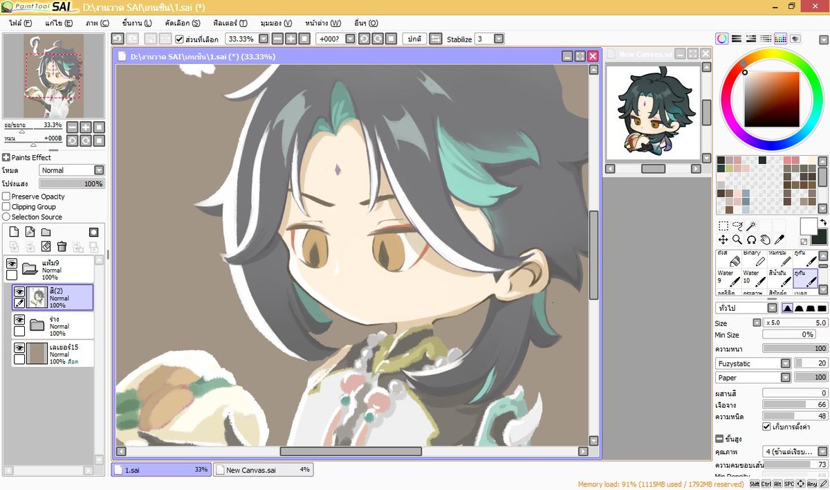Add a layer mask icon
This screenshot has width=830, height=490.
click(x=93, y=233)
